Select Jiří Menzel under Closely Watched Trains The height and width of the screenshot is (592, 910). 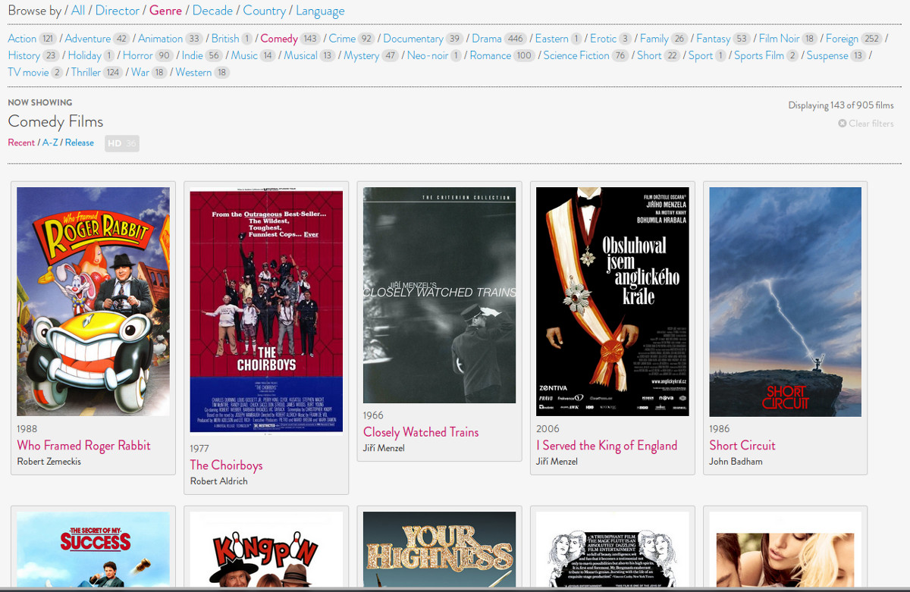click(x=384, y=448)
